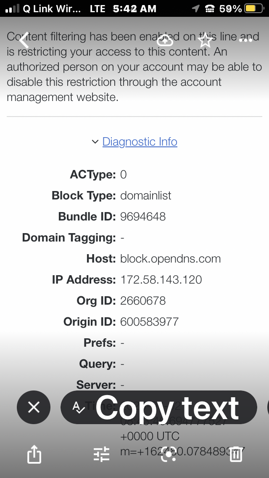Collapse the chevron beside Diagnostic Info
269x478 pixels.
point(95,142)
